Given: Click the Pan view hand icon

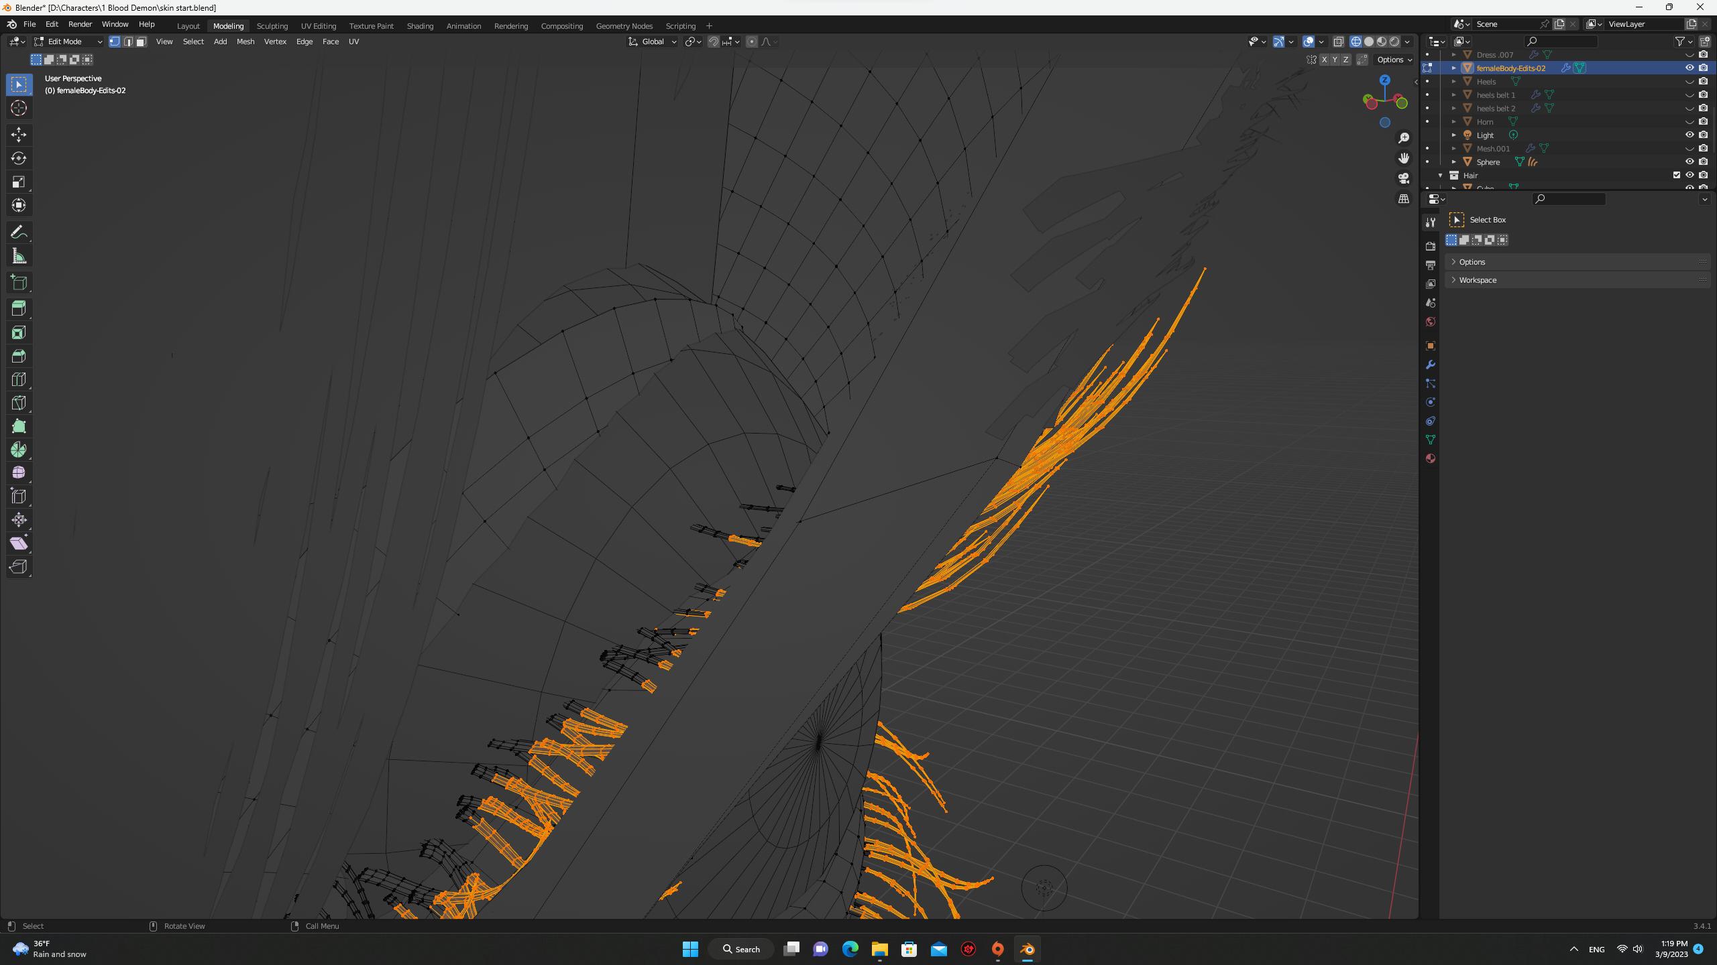Looking at the screenshot, I should (x=1404, y=158).
